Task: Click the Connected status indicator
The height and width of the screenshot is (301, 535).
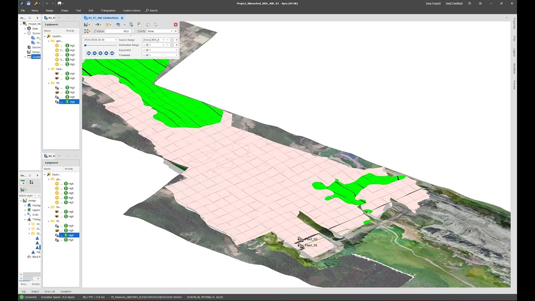Action: (28, 297)
